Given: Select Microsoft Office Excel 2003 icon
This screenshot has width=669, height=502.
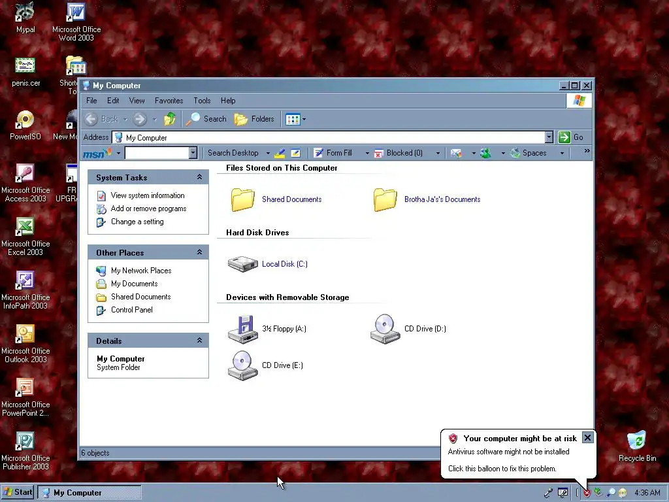Looking at the screenshot, I should (x=25, y=237).
